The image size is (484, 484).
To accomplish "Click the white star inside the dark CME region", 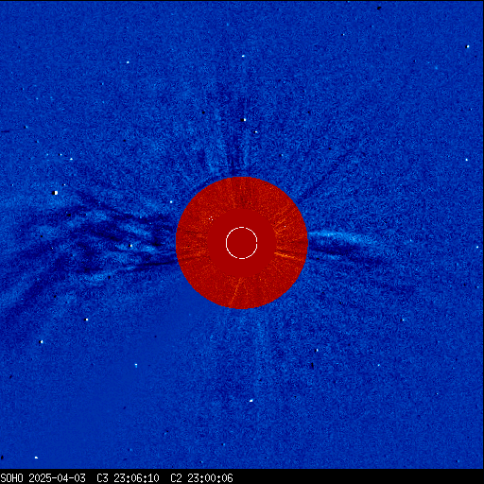I will (130, 246).
